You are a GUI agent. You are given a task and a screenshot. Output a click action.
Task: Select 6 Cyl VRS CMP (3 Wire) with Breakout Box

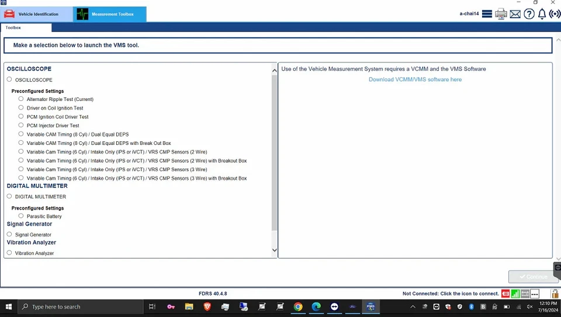pyautogui.click(x=21, y=177)
